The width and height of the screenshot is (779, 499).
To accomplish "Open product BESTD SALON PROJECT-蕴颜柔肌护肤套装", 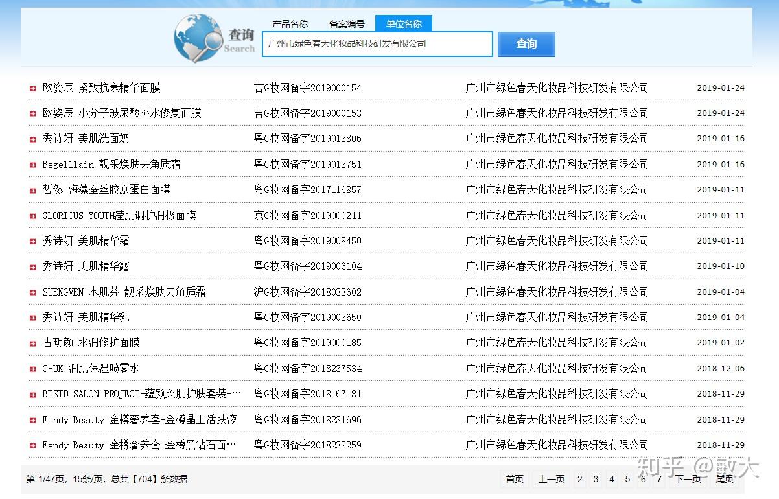I will pyautogui.click(x=142, y=393).
